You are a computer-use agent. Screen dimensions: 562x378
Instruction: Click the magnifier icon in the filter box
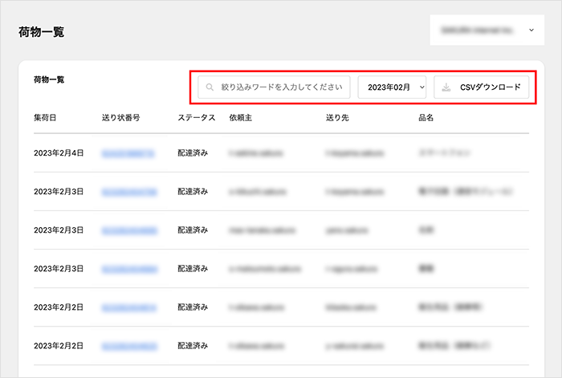pyautogui.click(x=210, y=87)
